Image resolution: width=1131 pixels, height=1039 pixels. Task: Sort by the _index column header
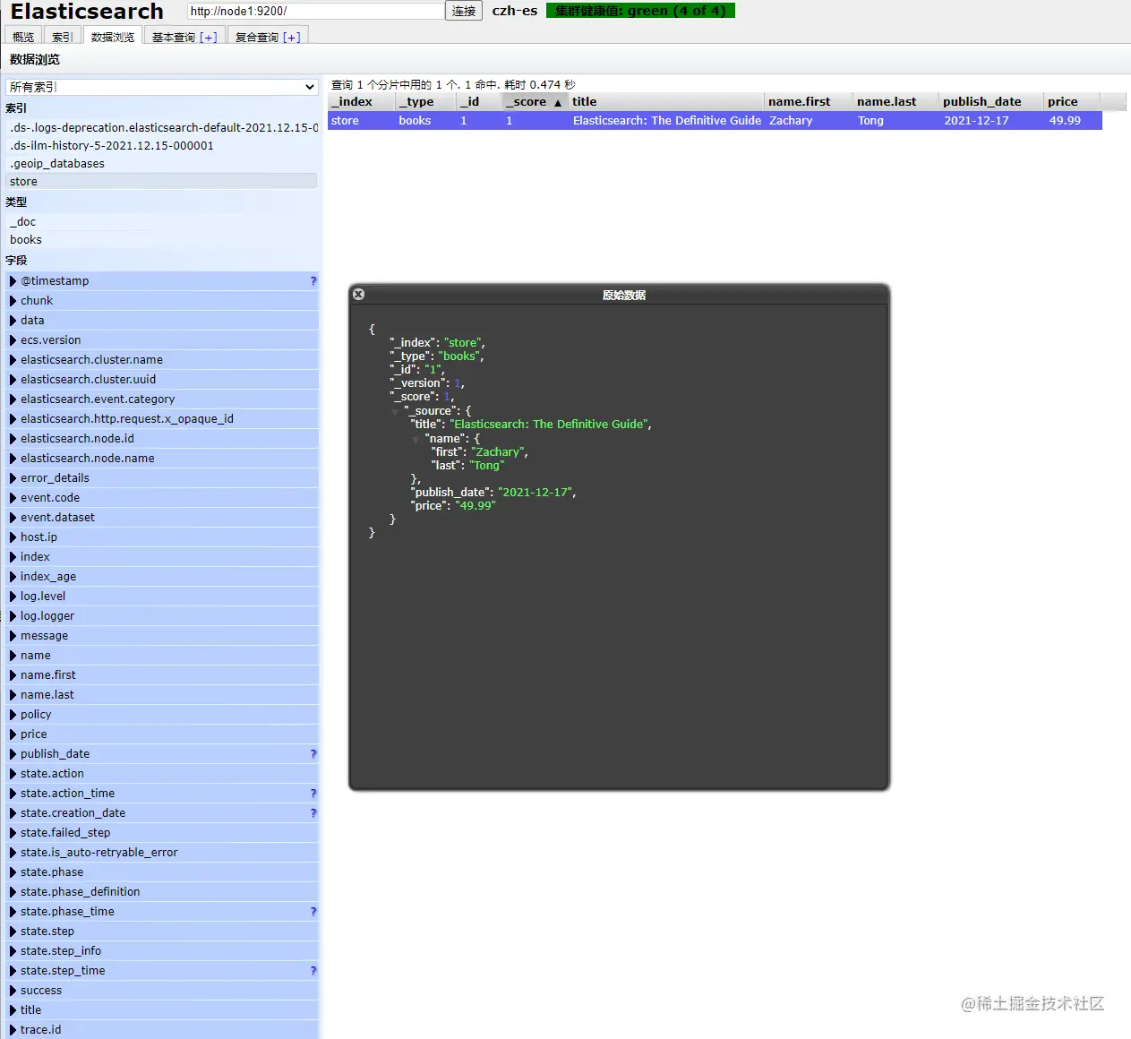361,102
